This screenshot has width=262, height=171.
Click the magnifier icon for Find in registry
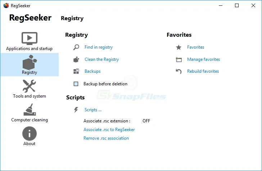tap(76, 47)
